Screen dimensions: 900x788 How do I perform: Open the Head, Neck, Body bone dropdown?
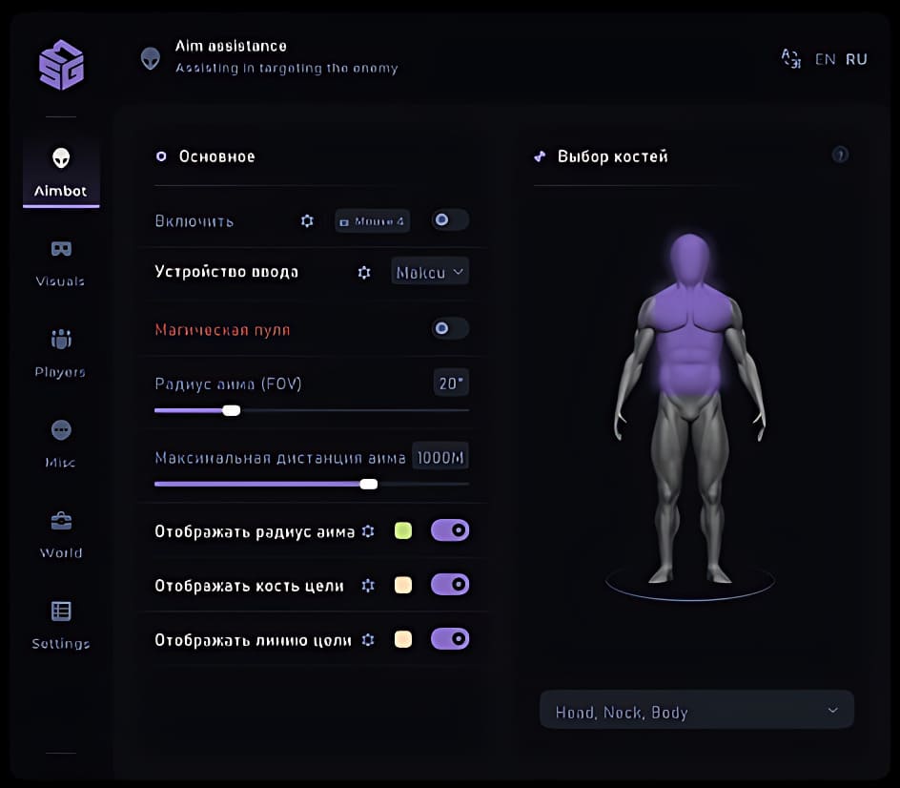696,712
